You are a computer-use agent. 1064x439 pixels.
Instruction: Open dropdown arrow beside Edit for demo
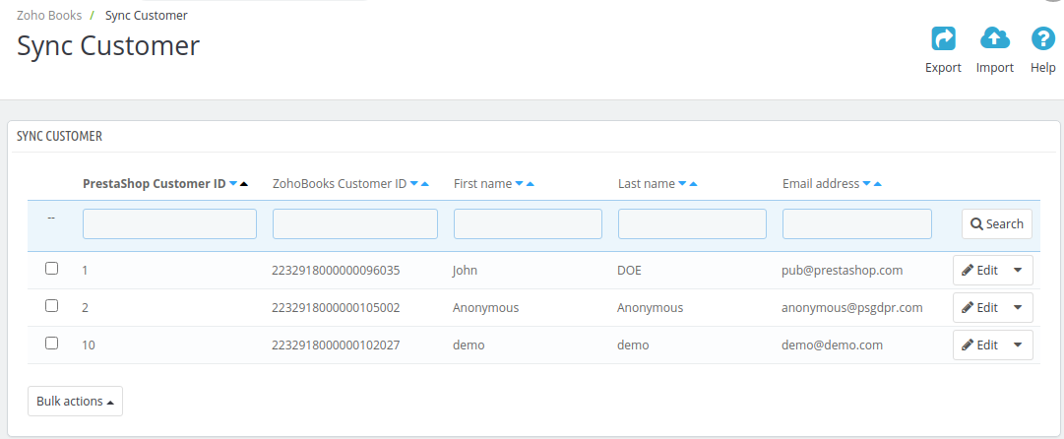1018,345
